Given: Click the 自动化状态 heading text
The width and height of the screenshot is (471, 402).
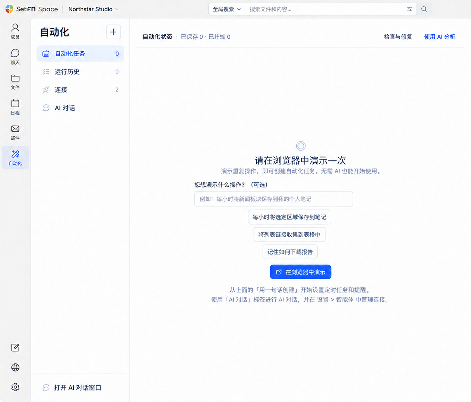Looking at the screenshot, I should (x=157, y=37).
